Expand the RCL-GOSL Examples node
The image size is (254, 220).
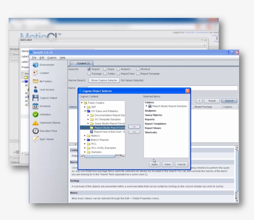[x=85, y=148]
